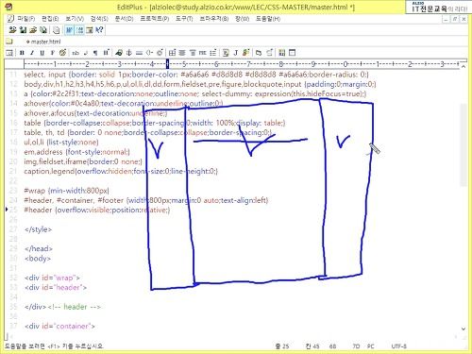The height and width of the screenshot is (354, 472).
Task: Open the 도구(T) menu
Action: pyautogui.click(x=184, y=19)
